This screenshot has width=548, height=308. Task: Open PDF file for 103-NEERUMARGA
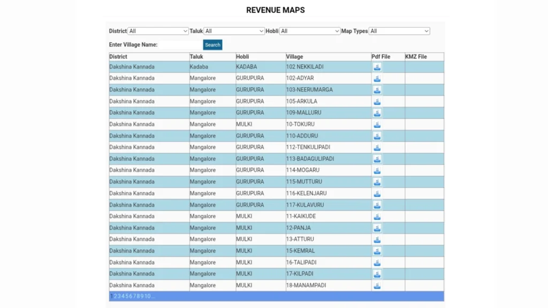tap(377, 90)
